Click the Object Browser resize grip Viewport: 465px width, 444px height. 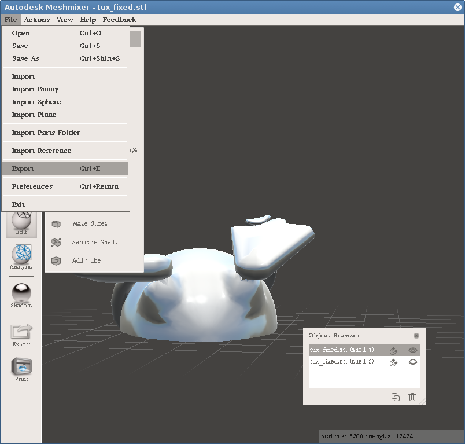tap(422, 401)
